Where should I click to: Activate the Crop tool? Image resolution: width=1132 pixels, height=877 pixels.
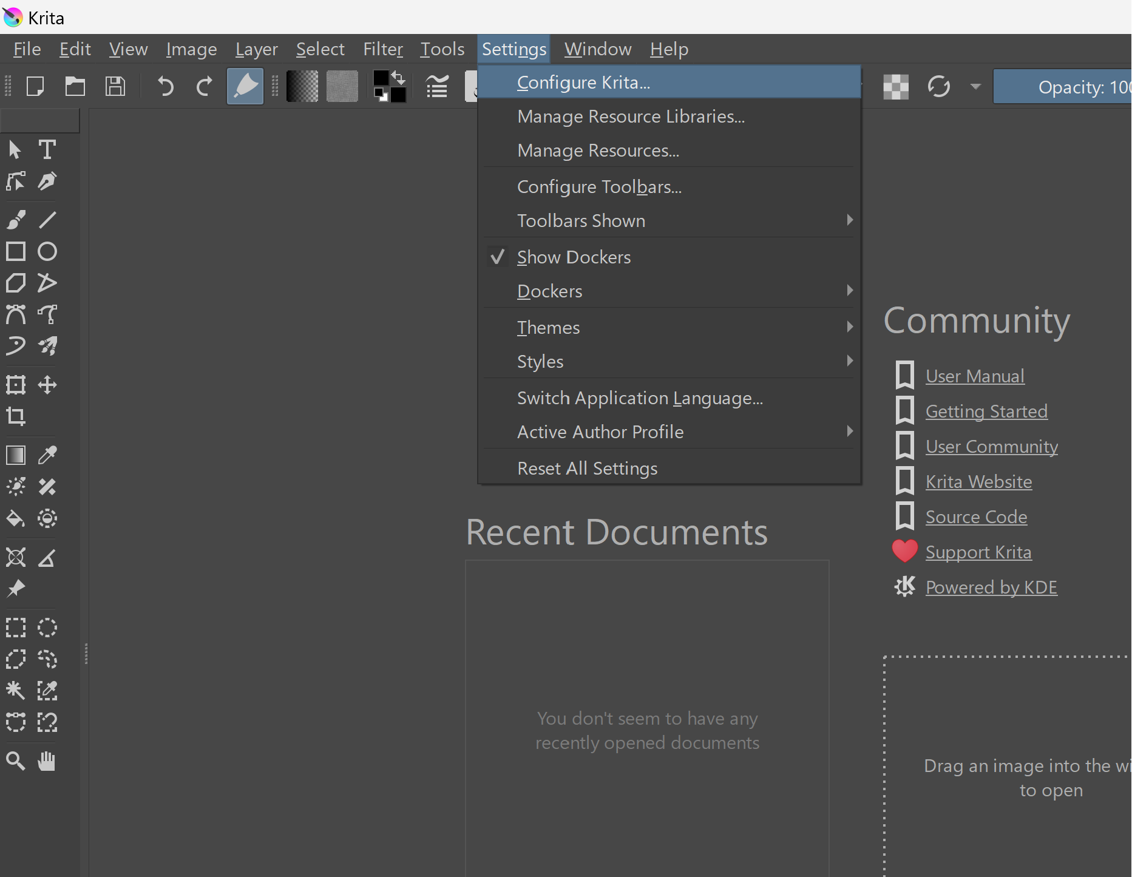pos(15,416)
